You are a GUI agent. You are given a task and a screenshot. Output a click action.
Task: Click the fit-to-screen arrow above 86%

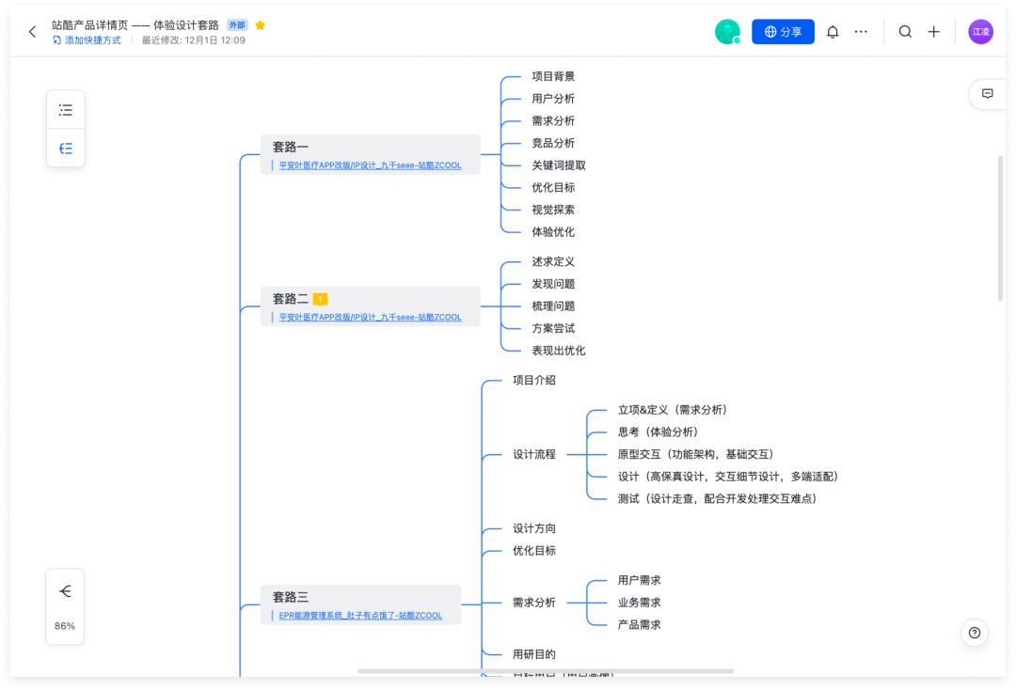tap(65, 591)
